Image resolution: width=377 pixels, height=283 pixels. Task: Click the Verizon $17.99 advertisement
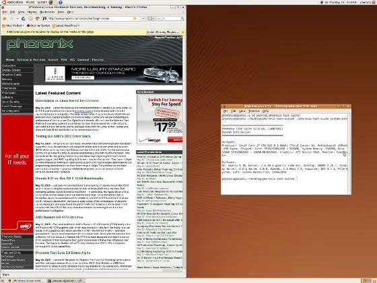160,119
